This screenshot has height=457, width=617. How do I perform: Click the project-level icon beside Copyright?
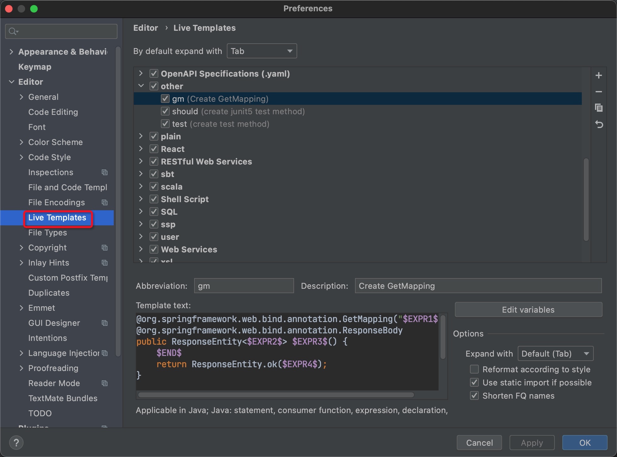[105, 248]
